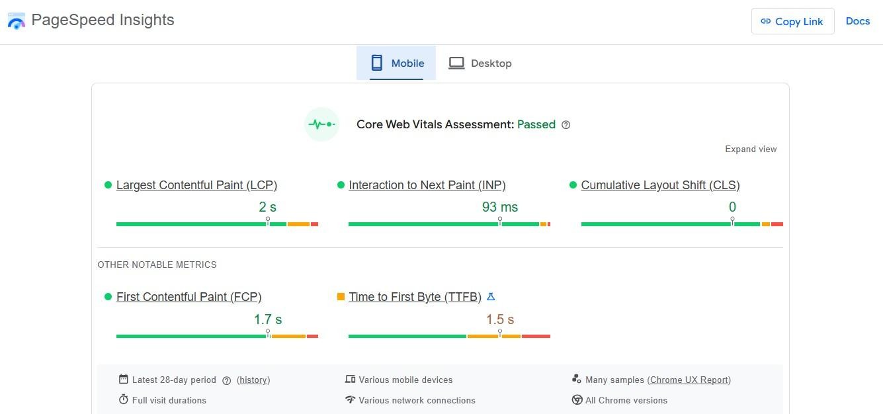Screen dimensions: 883x414
Task: Click the Various mobile devices text
Action: pos(405,380)
